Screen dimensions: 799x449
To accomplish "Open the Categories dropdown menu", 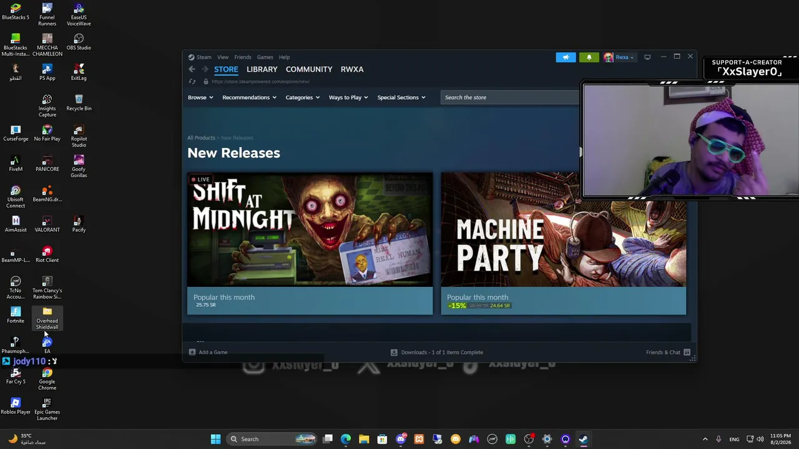I will point(303,97).
